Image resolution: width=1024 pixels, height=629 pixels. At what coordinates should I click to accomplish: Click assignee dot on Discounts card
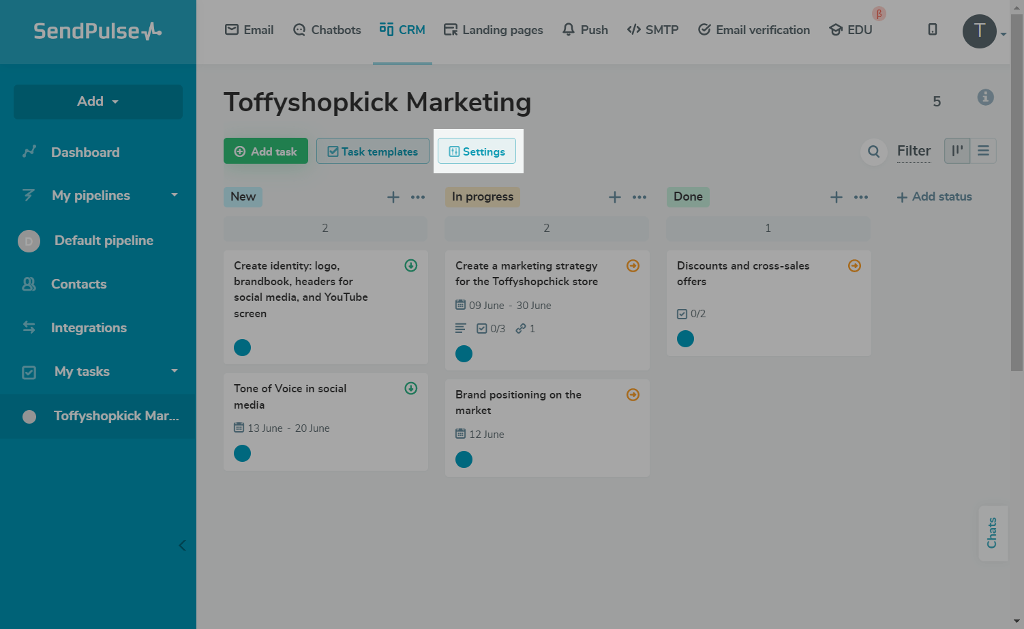[x=685, y=339]
